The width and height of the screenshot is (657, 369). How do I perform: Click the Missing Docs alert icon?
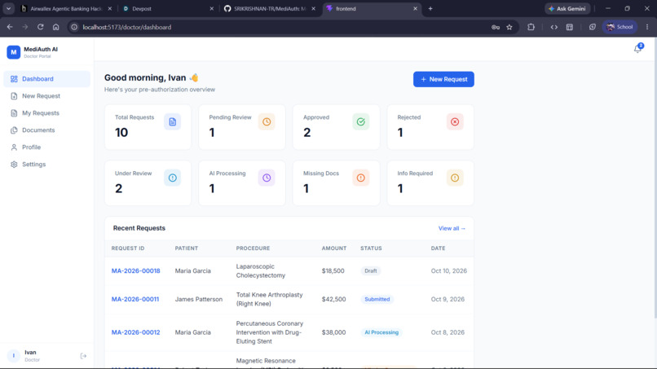coord(361,178)
